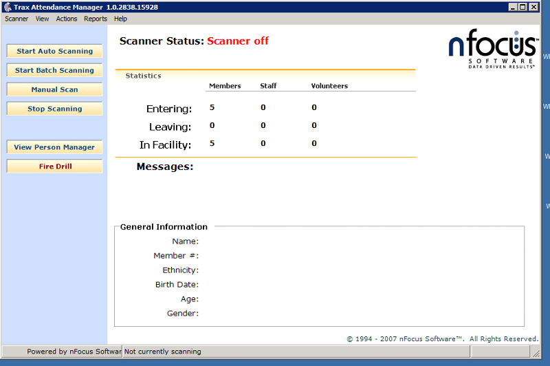Click the Members Entering value 5

click(x=212, y=107)
